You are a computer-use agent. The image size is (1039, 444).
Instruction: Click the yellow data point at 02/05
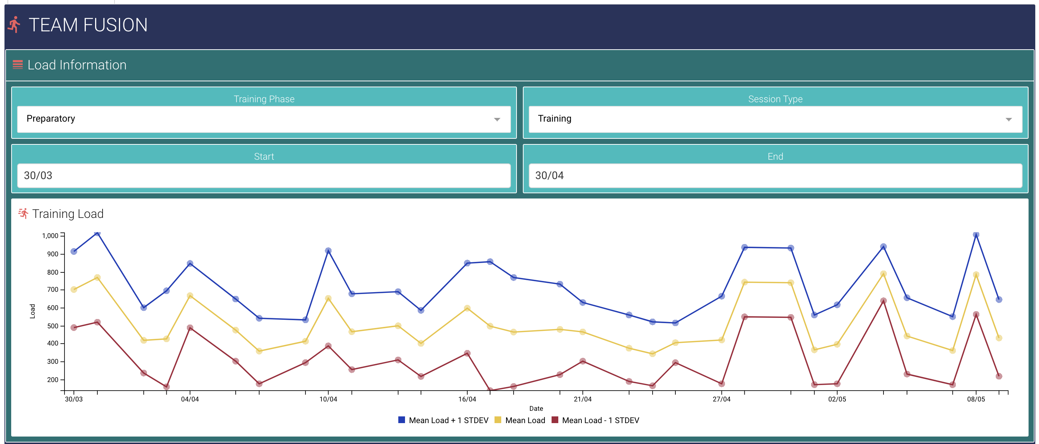(837, 344)
